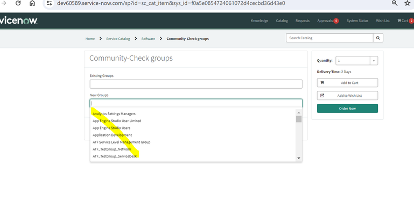The image size is (414, 200).
Task: Go to browser home page icon
Action: click(x=32, y=3)
